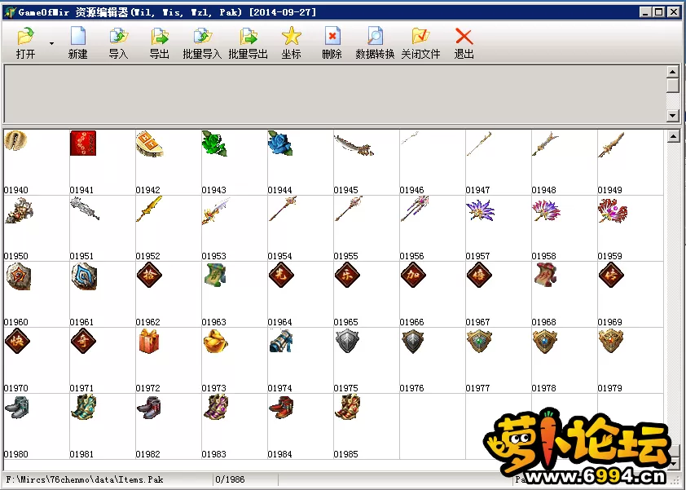Select the red boots item 01984
The image size is (686, 490).
tap(281, 407)
